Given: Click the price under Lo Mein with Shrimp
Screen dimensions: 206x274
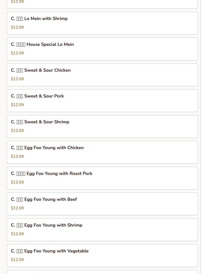Looking at the screenshot, I should pyautogui.click(x=17, y=27).
